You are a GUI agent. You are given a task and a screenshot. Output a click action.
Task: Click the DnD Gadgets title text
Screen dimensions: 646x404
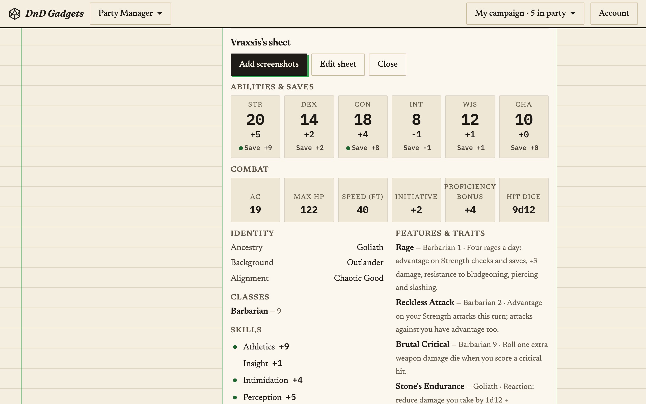tap(55, 13)
